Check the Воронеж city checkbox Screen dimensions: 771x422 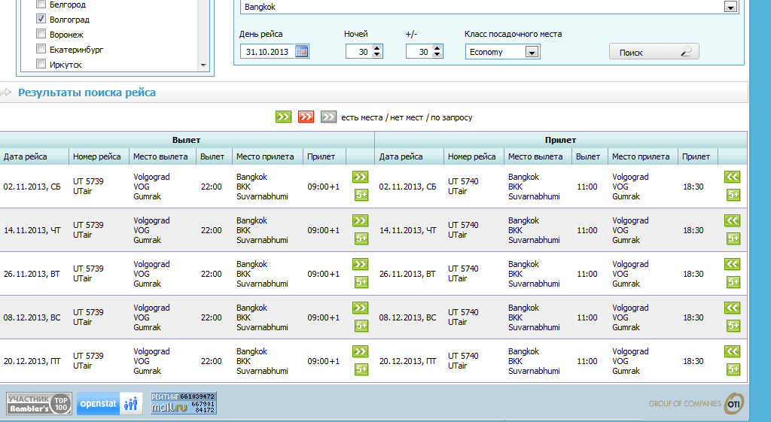pos(41,35)
